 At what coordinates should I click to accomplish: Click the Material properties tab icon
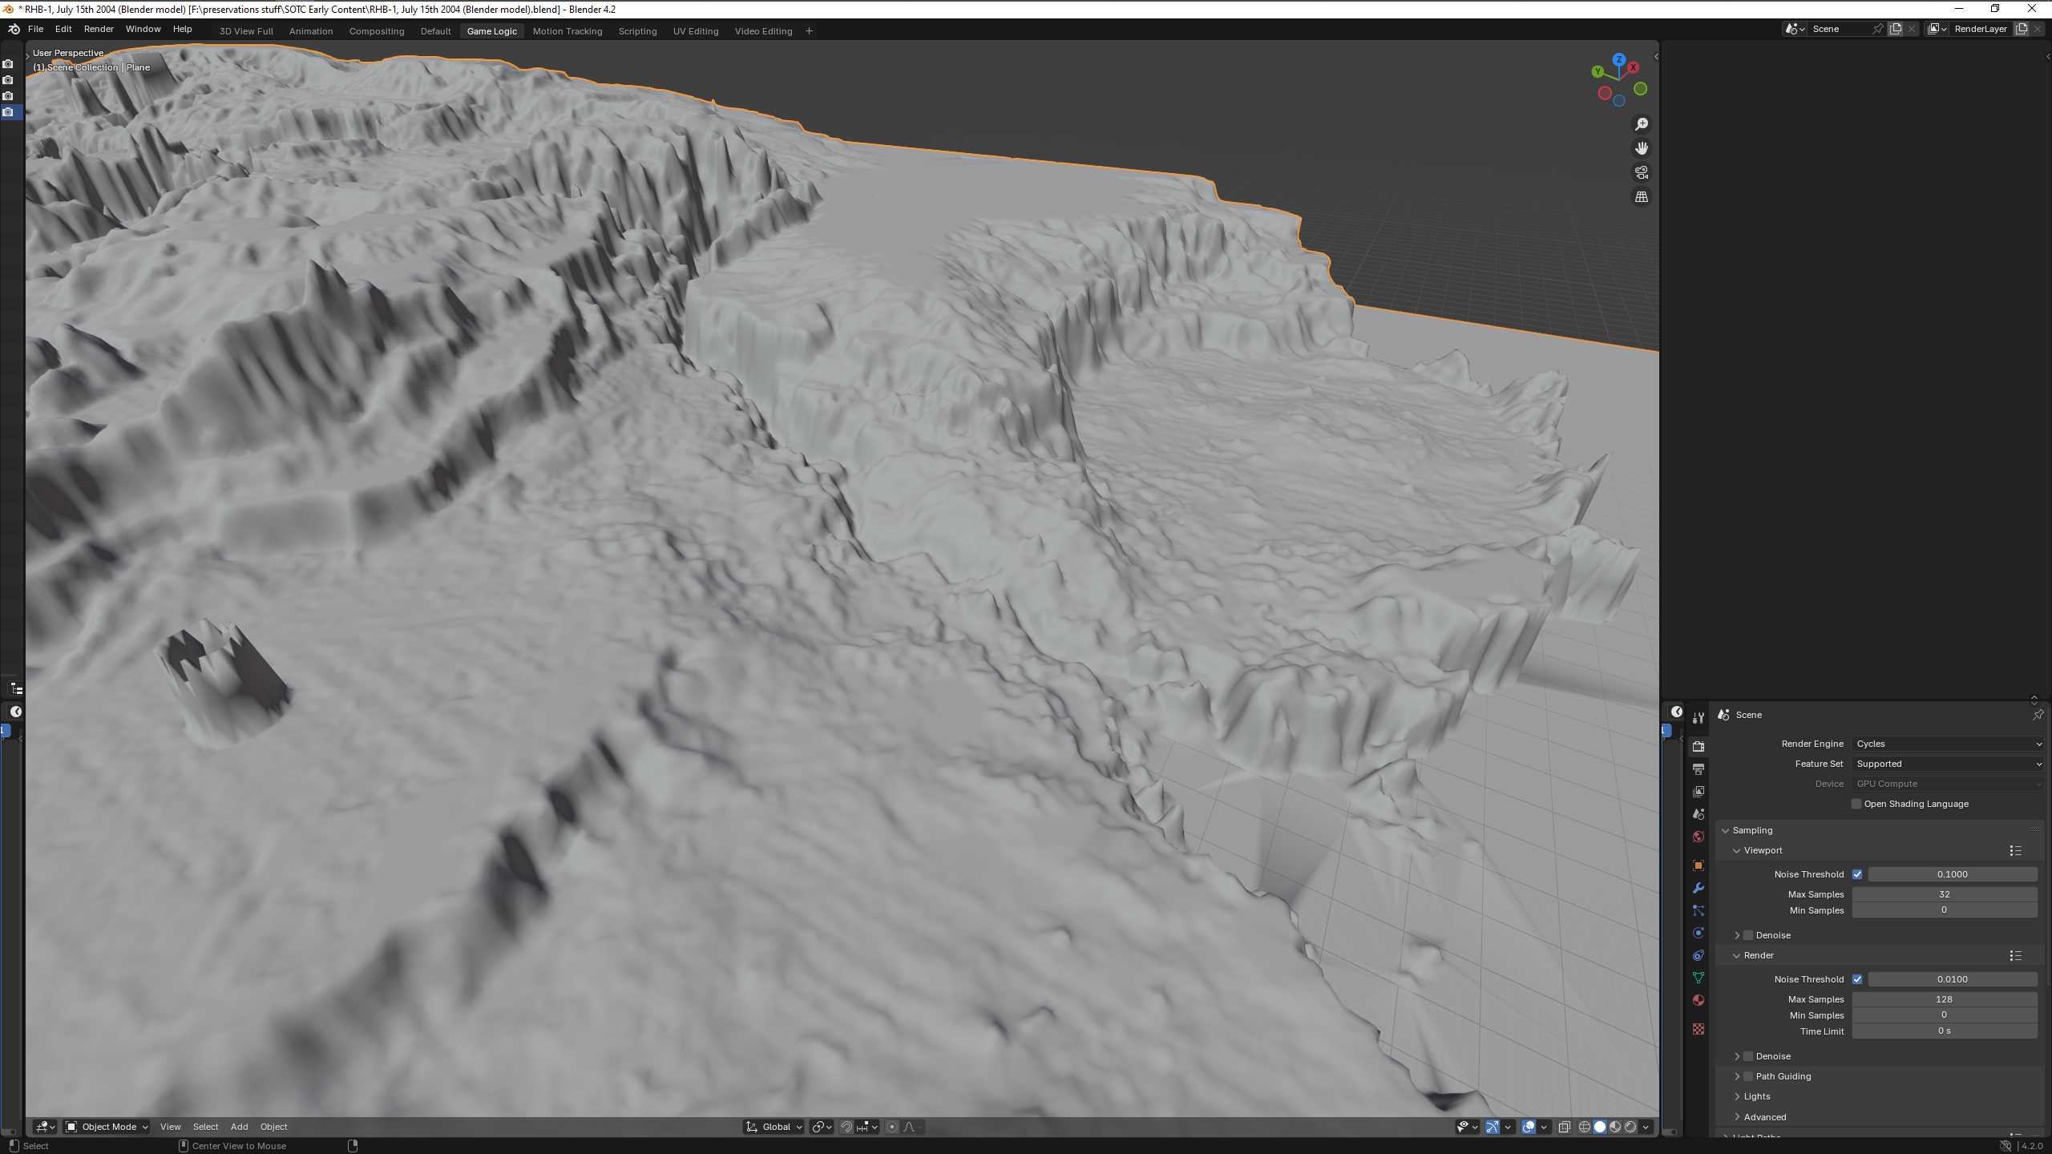(x=1698, y=1000)
